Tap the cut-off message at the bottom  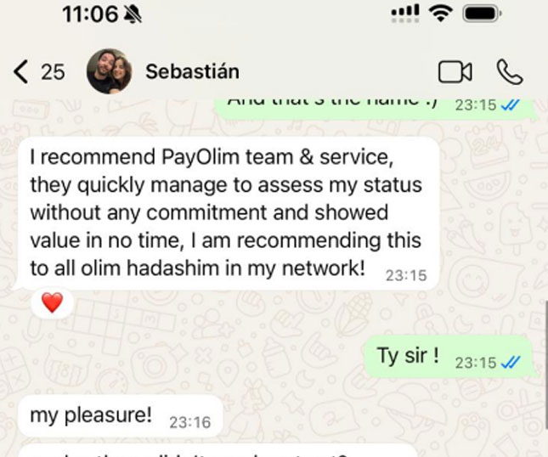point(218,451)
